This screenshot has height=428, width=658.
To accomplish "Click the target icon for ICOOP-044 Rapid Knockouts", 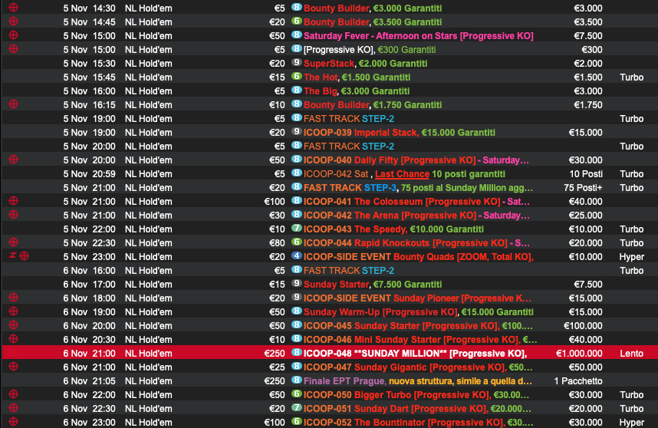I will 14,242.
